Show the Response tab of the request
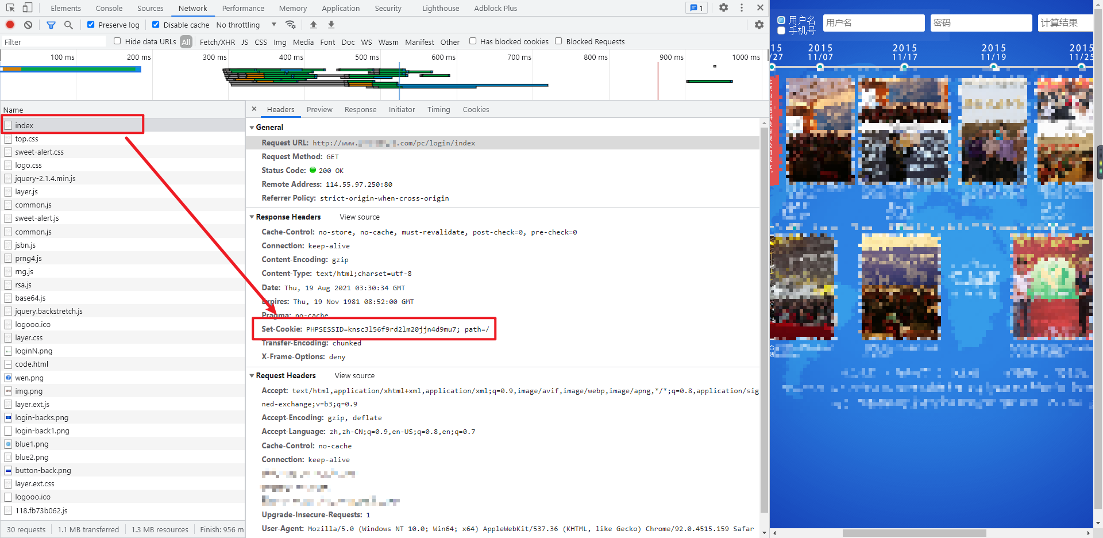Image resolution: width=1103 pixels, height=538 pixels. 360,109
